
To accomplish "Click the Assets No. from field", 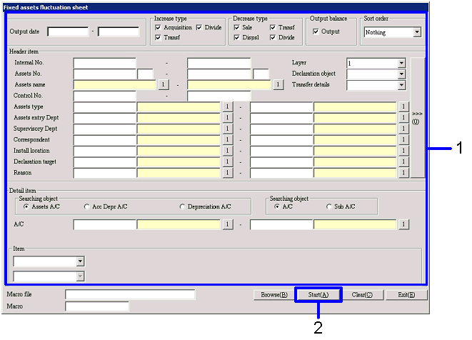I will (x=104, y=74).
